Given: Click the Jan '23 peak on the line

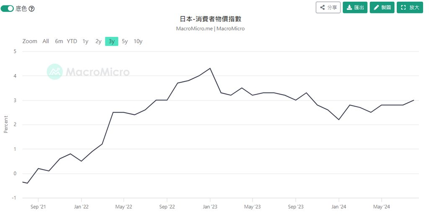Looking at the screenshot, I should (210, 68).
